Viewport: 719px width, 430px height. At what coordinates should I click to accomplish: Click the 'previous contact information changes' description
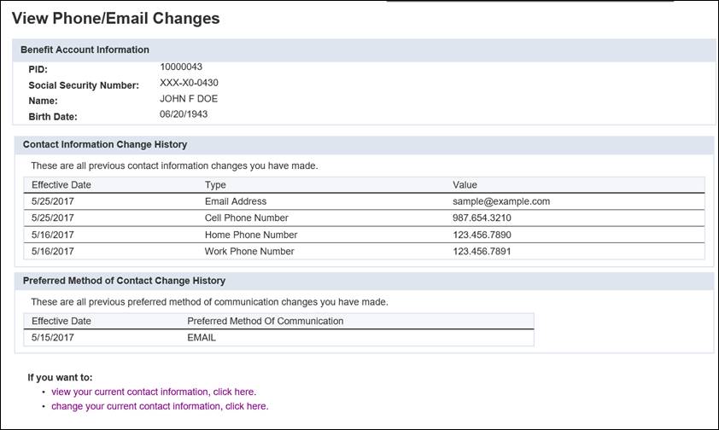click(174, 166)
